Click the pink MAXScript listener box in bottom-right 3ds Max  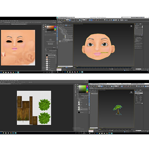point(91,131)
